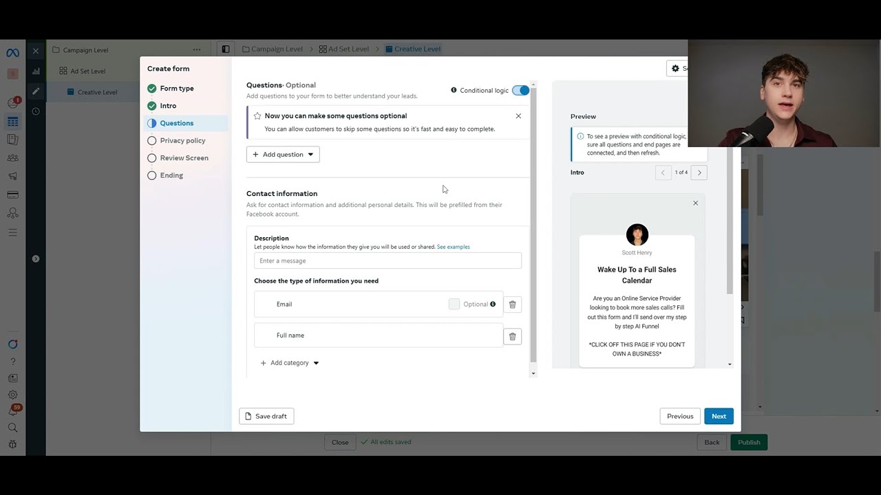Open Audiences people icon in sidebar
881x495 pixels.
12,158
